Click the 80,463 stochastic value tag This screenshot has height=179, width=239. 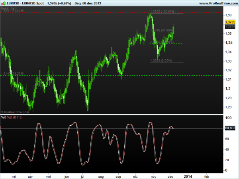click(230, 128)
